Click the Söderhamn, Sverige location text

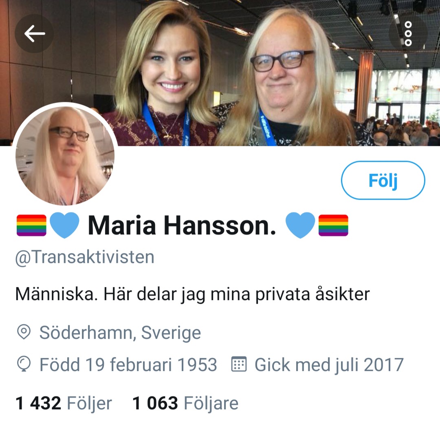pyautogui.click(x=120, y=333)
